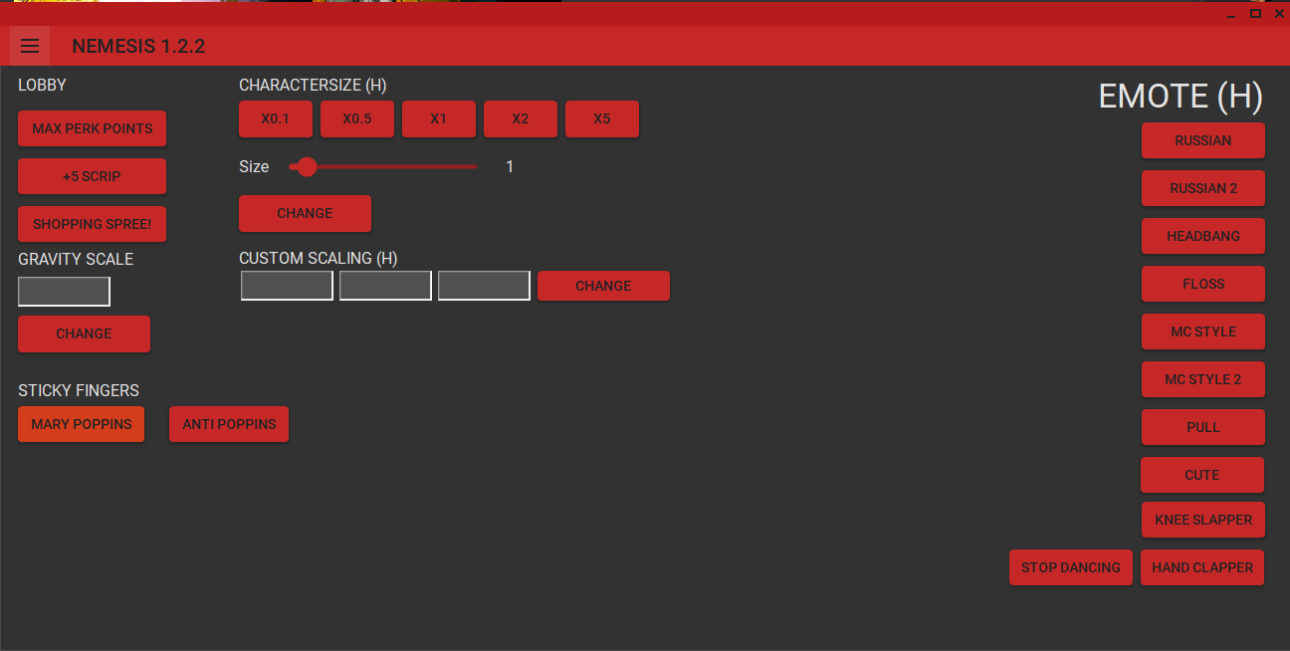Minimize the Nemesis window
The image size is (1290, 651).
point(1232,14)
